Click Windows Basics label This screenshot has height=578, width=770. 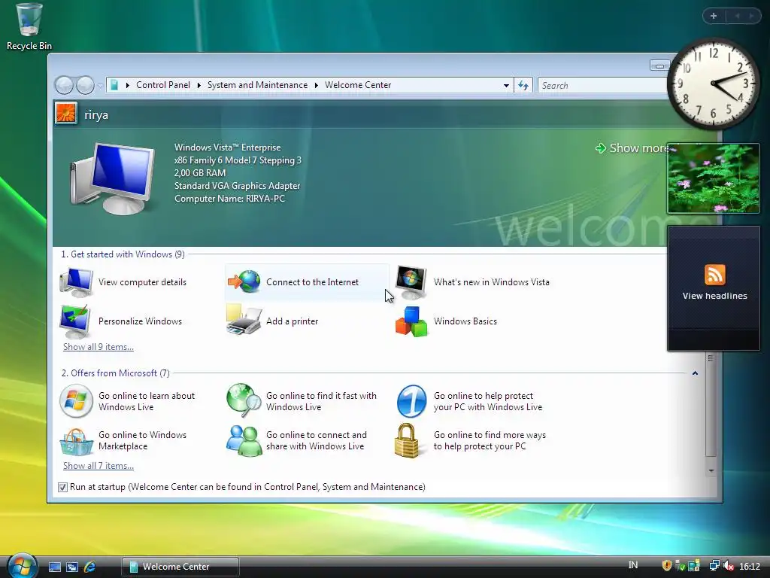click(x=465, y=321)
